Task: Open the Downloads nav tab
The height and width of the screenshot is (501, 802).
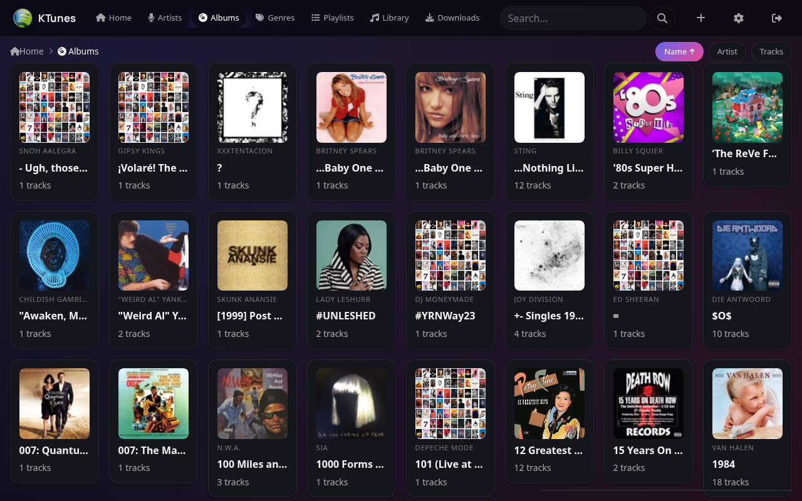Action: [452, 18]
